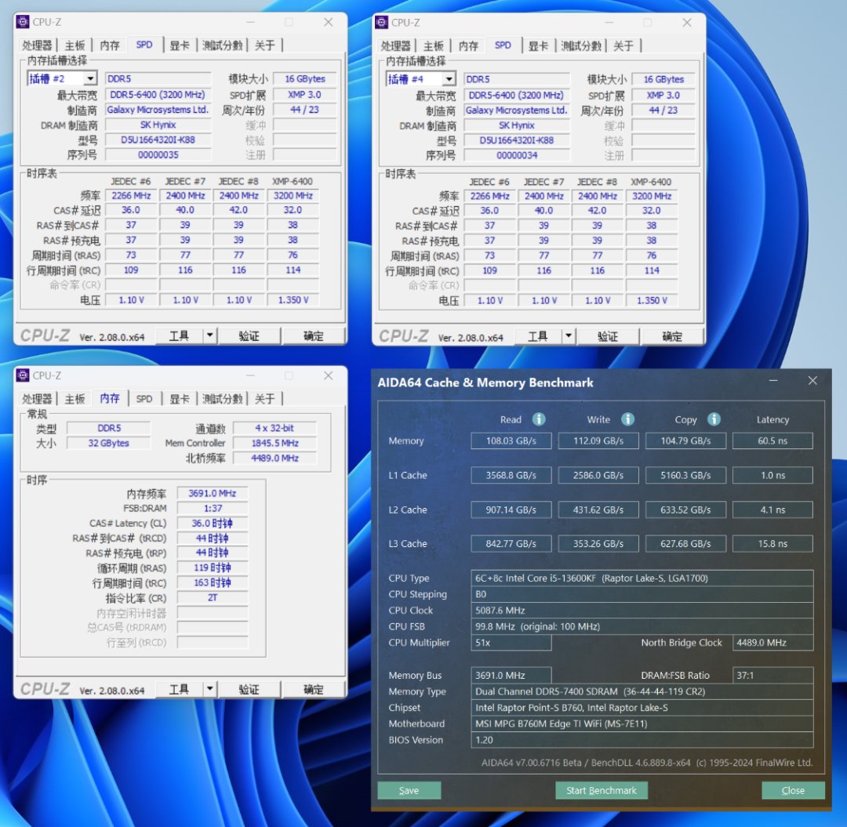Open 关于 tab in top-right CPU-Z
Viewport: 847px width, 827px height.
pos(623,46)
